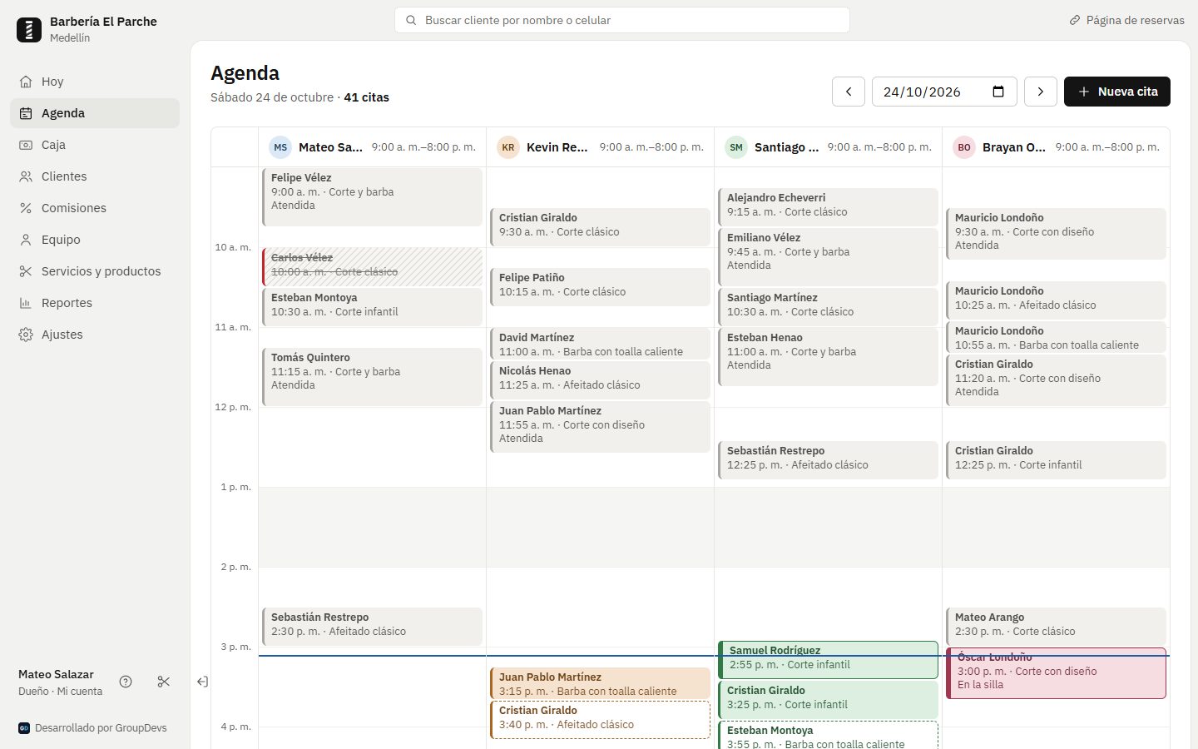Open the cancelled Carlos Vélez appointment
Screen dimensions: 1198x749
(x=372, y=266)
